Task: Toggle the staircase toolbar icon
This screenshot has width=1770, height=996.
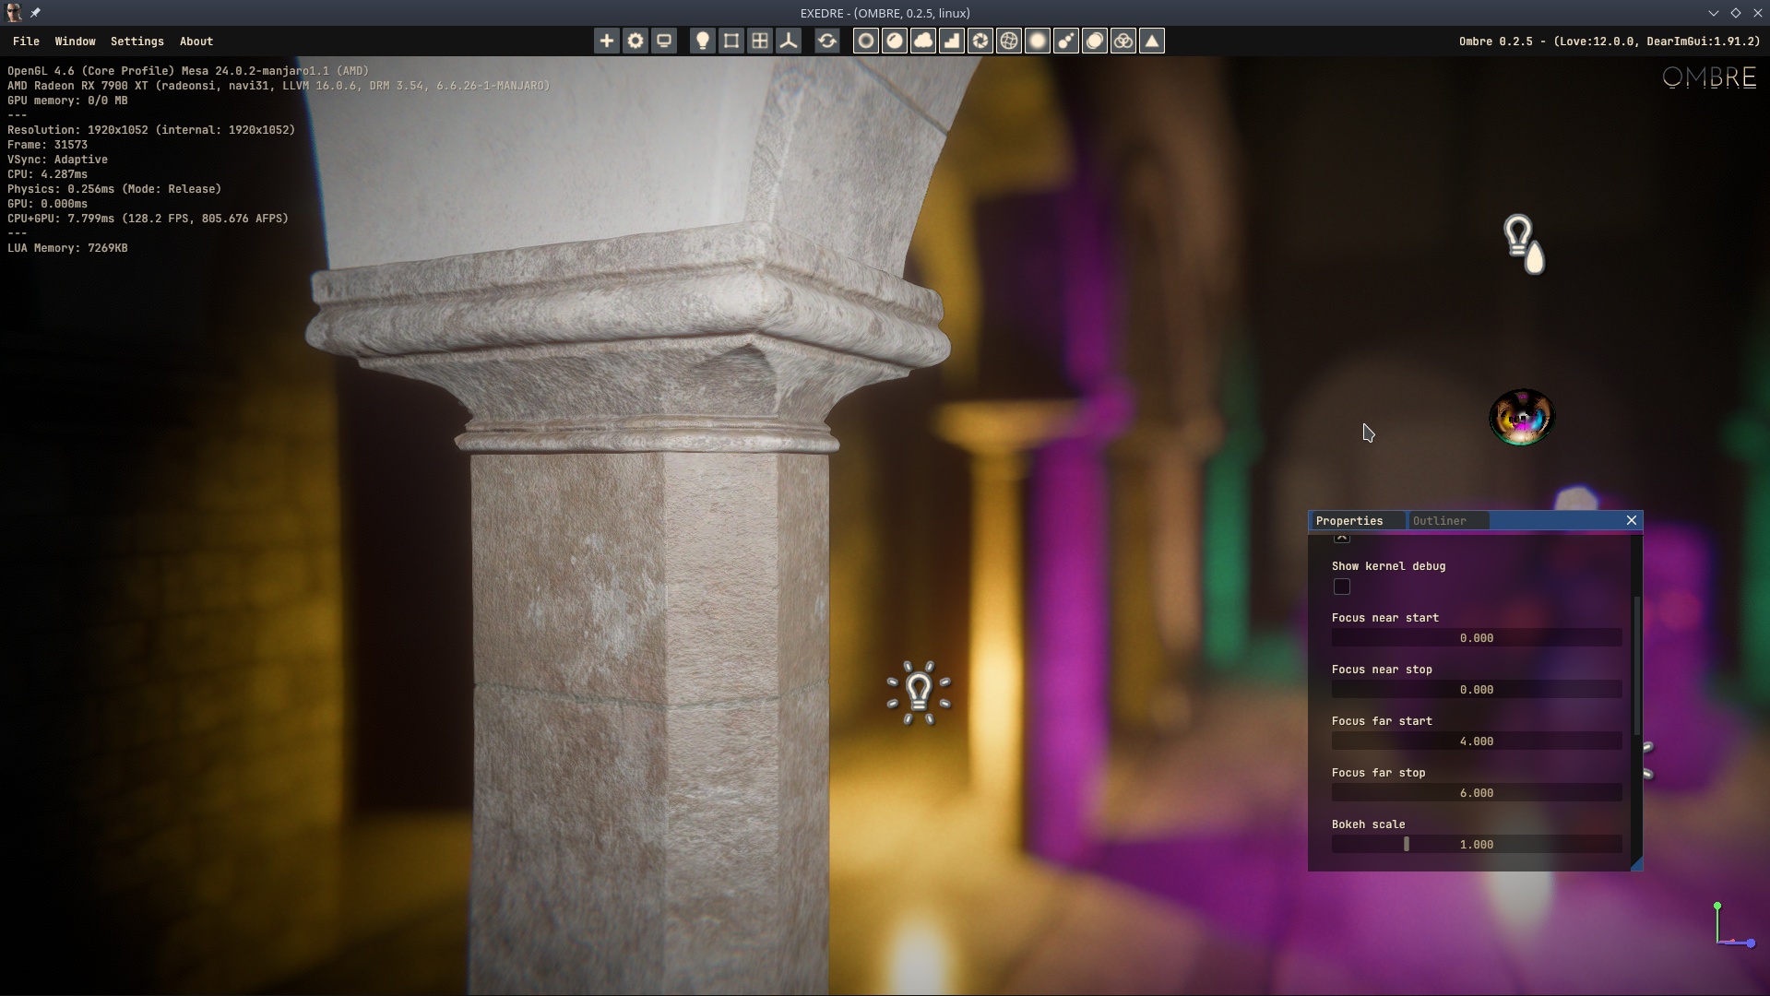Action: click(952, 41)
